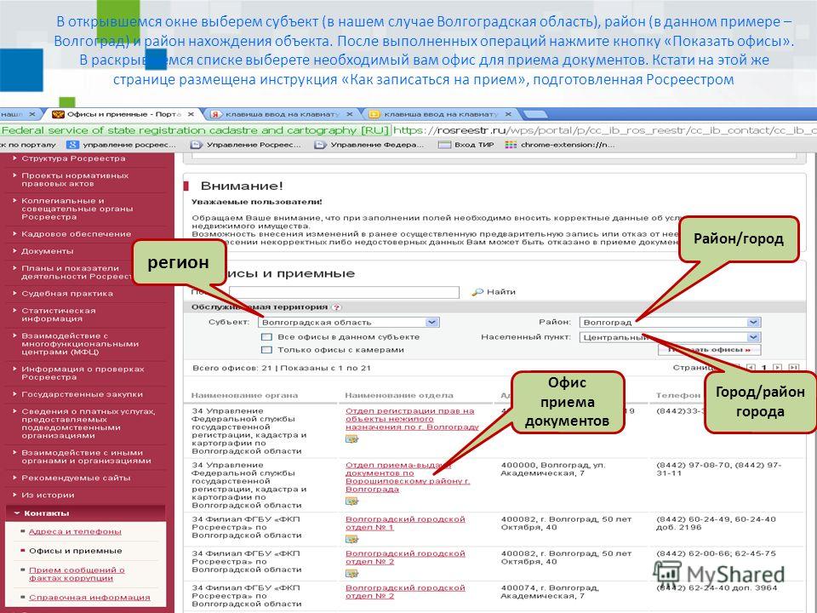Jump to the last page of offices
The width and height of the screenshot is (817, 613).
click(793, 368)
